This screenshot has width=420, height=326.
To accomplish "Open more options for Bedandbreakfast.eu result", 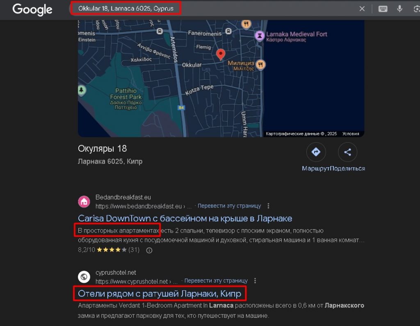I will tap(268, 206).
